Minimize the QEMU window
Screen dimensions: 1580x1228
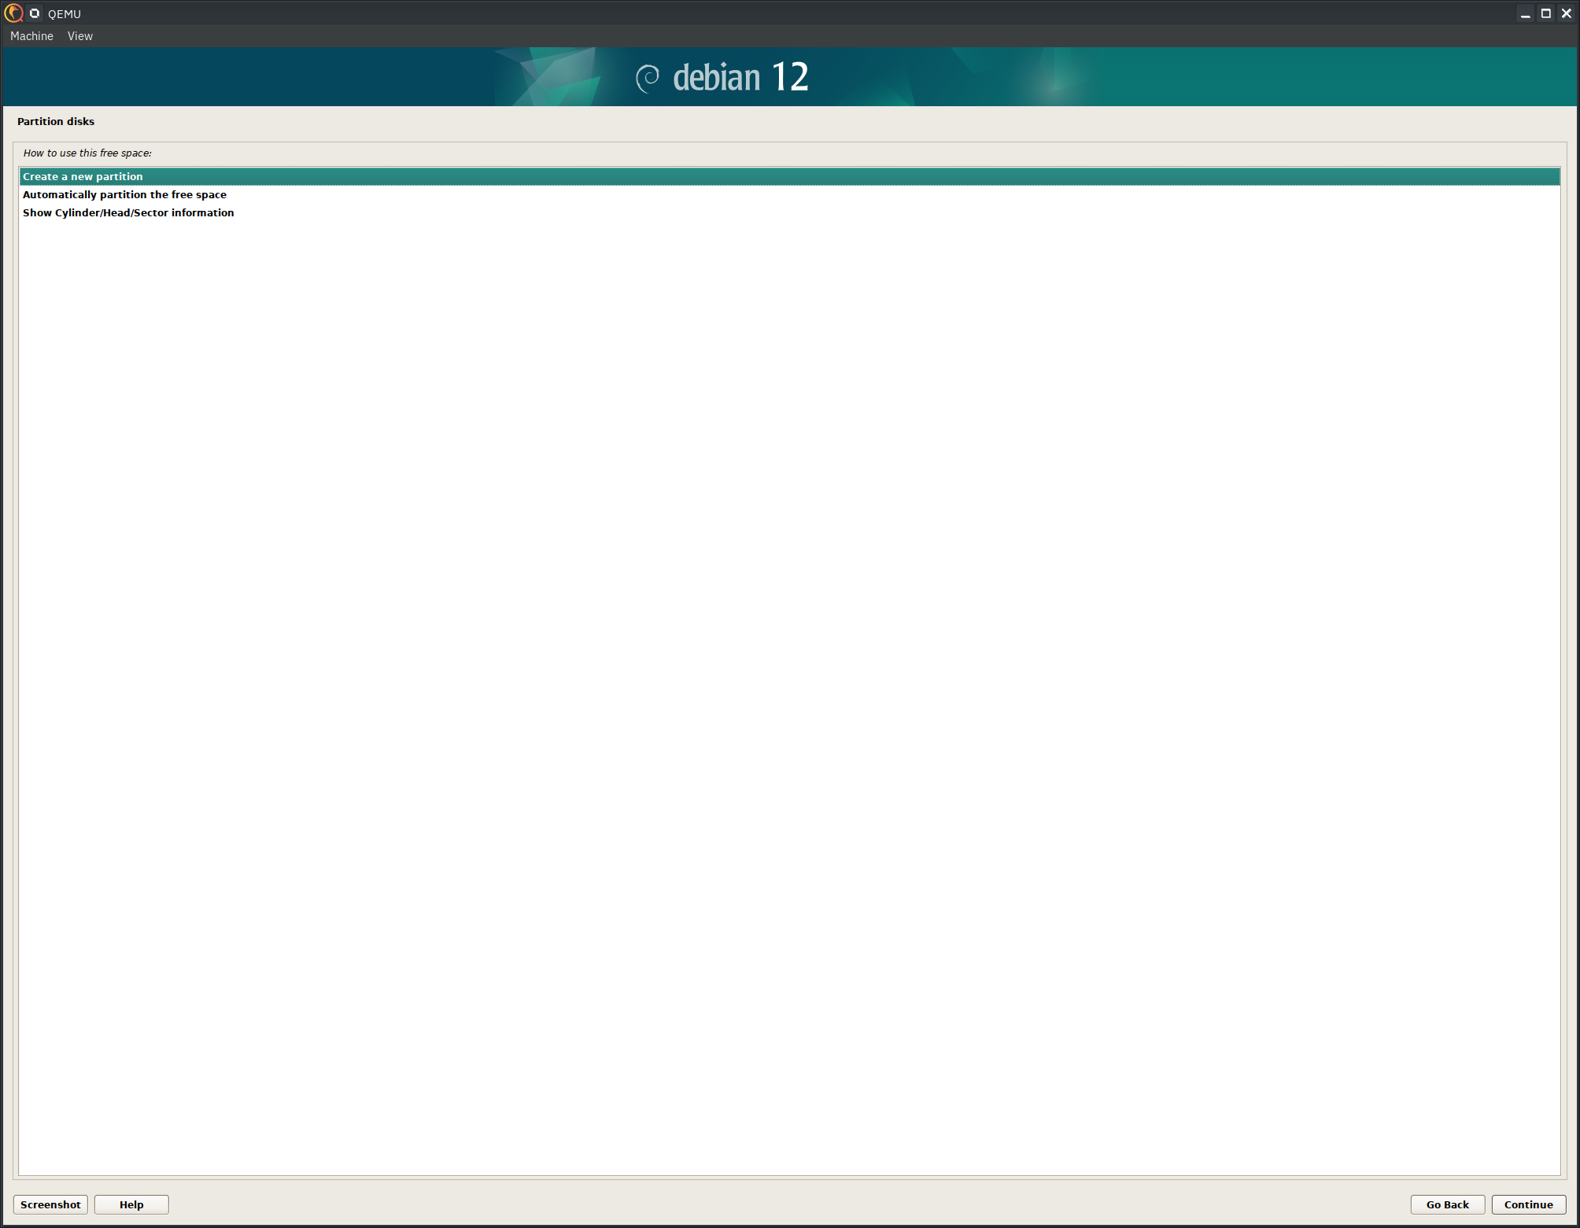tap(1525, 13)
